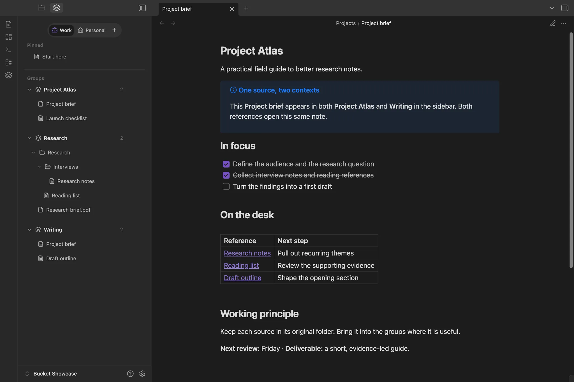
Task: Navigate back with the left arrow
Action: [162, 23]
